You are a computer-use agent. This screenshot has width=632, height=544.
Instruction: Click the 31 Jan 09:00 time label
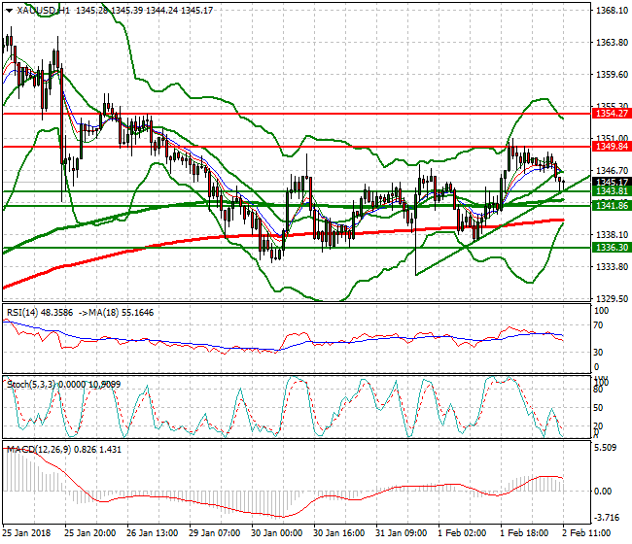point(401,533)
